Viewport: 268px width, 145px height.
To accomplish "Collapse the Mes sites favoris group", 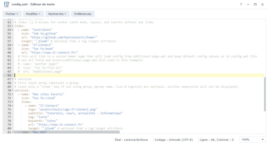I will coord(12,94).
